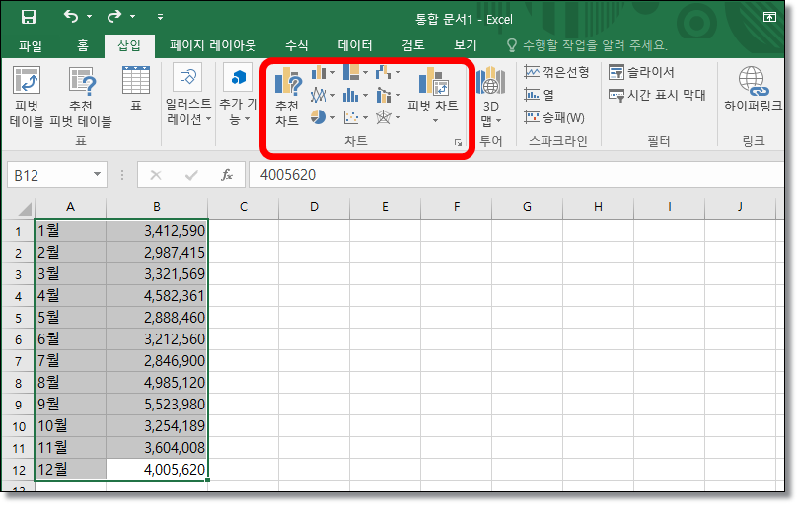The height and width of the screenshot is (519, 797).
Task: Open the 차트 group dialog launcher
Action: [x=458, y=143]
